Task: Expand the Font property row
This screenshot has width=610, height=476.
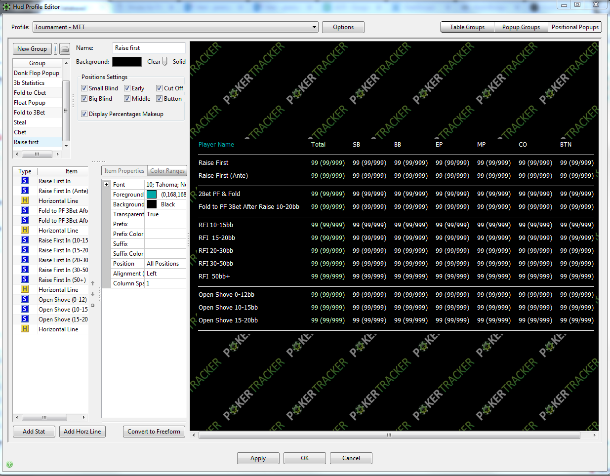Action: click(106, 185)
